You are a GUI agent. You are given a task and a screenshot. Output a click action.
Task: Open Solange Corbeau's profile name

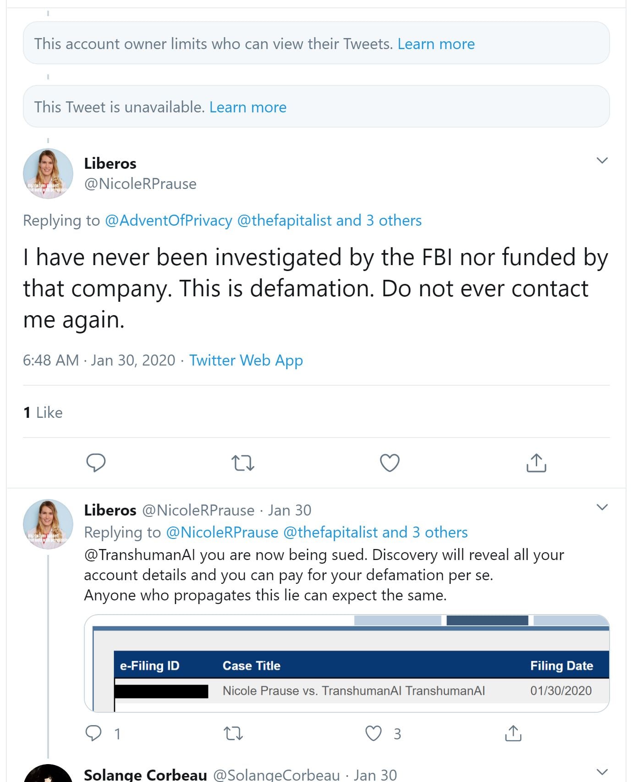(145, 775)
